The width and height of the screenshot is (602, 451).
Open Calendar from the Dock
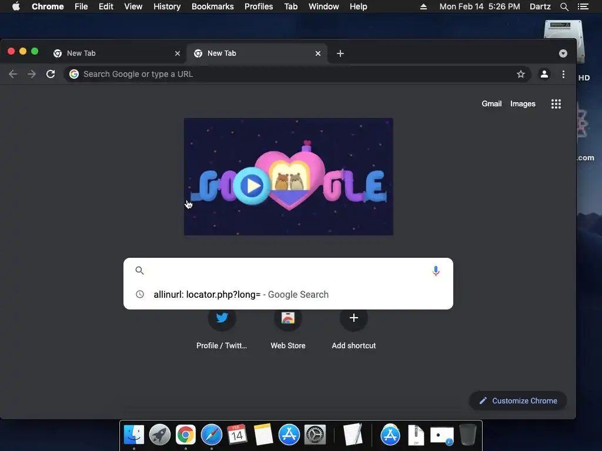(x=237, y=435)
